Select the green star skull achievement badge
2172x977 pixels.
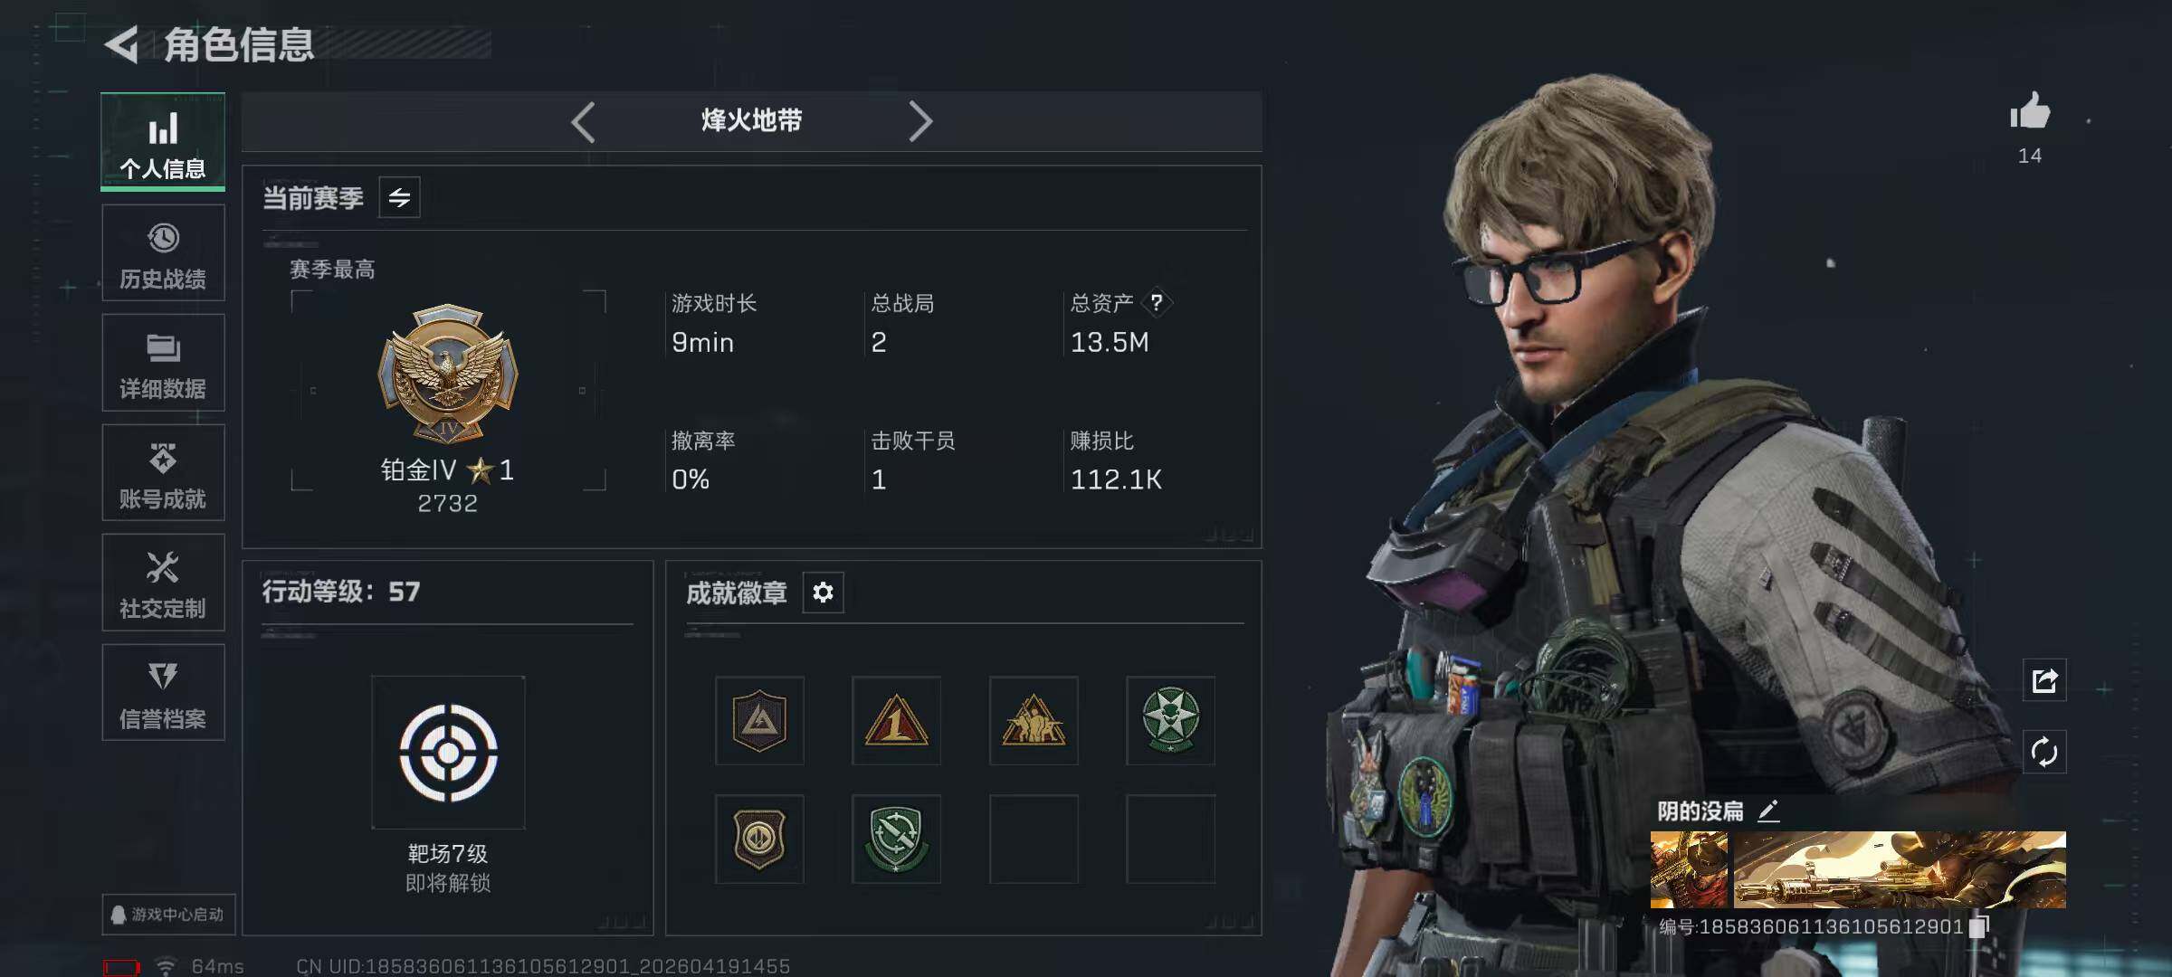[1170, 720]
